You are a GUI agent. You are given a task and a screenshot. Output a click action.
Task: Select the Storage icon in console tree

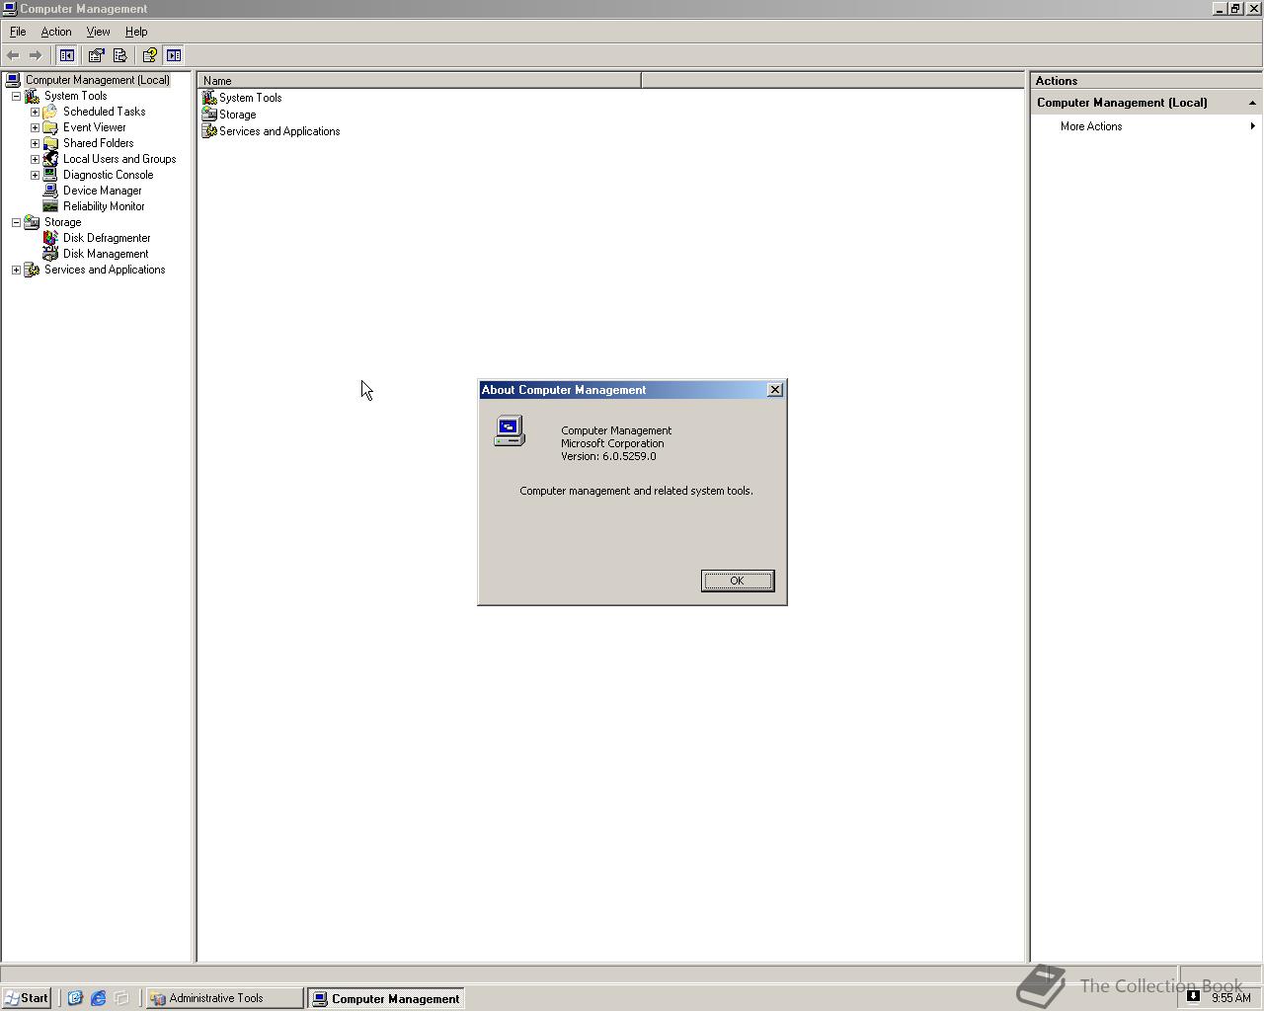tap(32, 222)
